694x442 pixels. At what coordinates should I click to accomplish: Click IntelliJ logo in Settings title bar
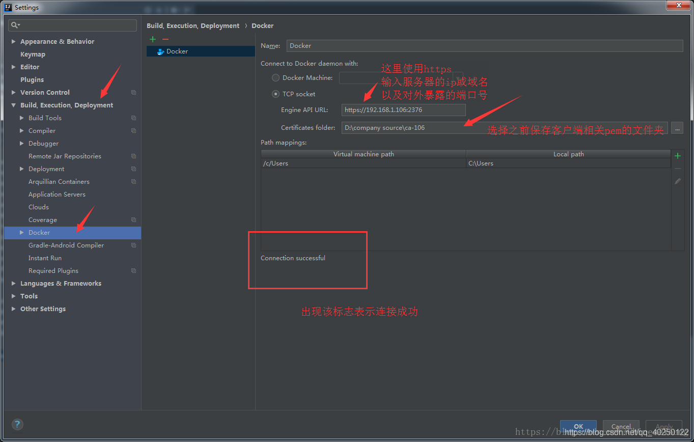click(8, 7)
